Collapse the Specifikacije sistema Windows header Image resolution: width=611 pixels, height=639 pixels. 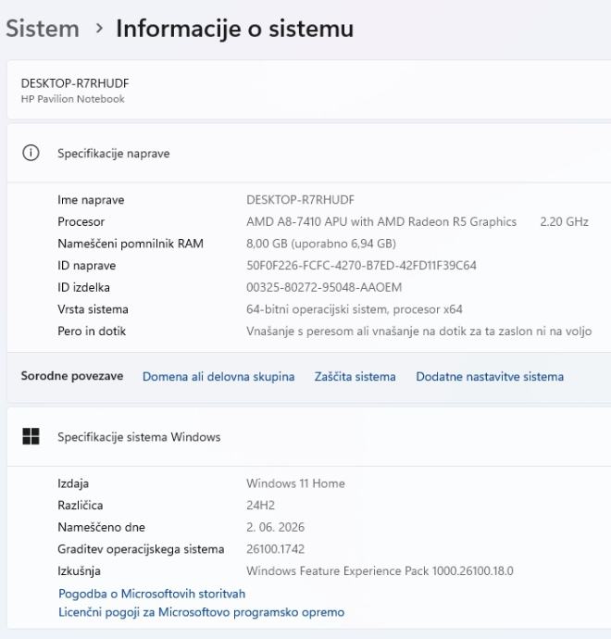(309, 436)
